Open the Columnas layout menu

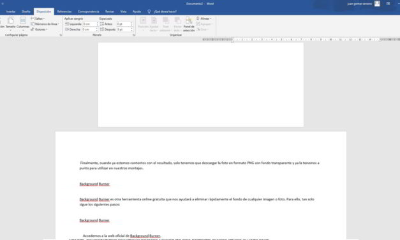23,24
